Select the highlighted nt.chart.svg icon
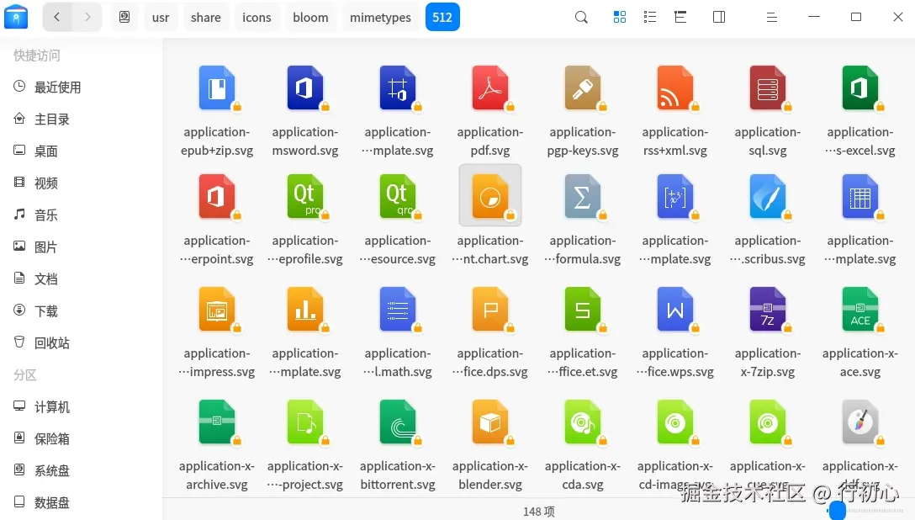 [490, 197]
